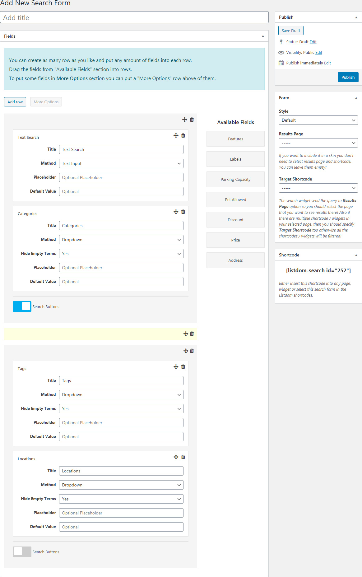Delete the row containing Tags and Locations
362x577 pixels.
(x=192, y=351)
